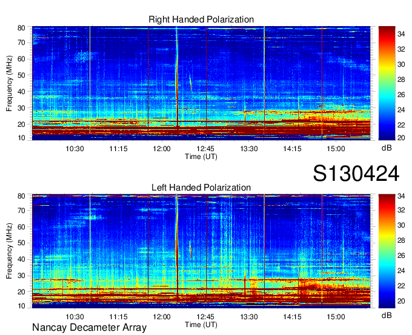Click 12:45 tick under Left Handed plot
The image size is (412, 335).
(x=205, y=317)
